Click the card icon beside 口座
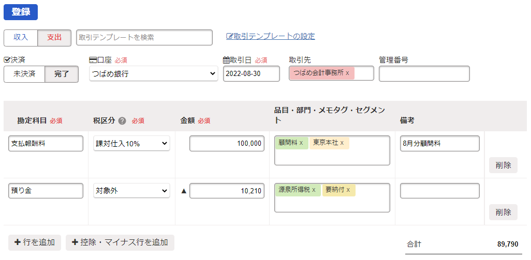Viewport: 531px width, 260px height. 93,60
